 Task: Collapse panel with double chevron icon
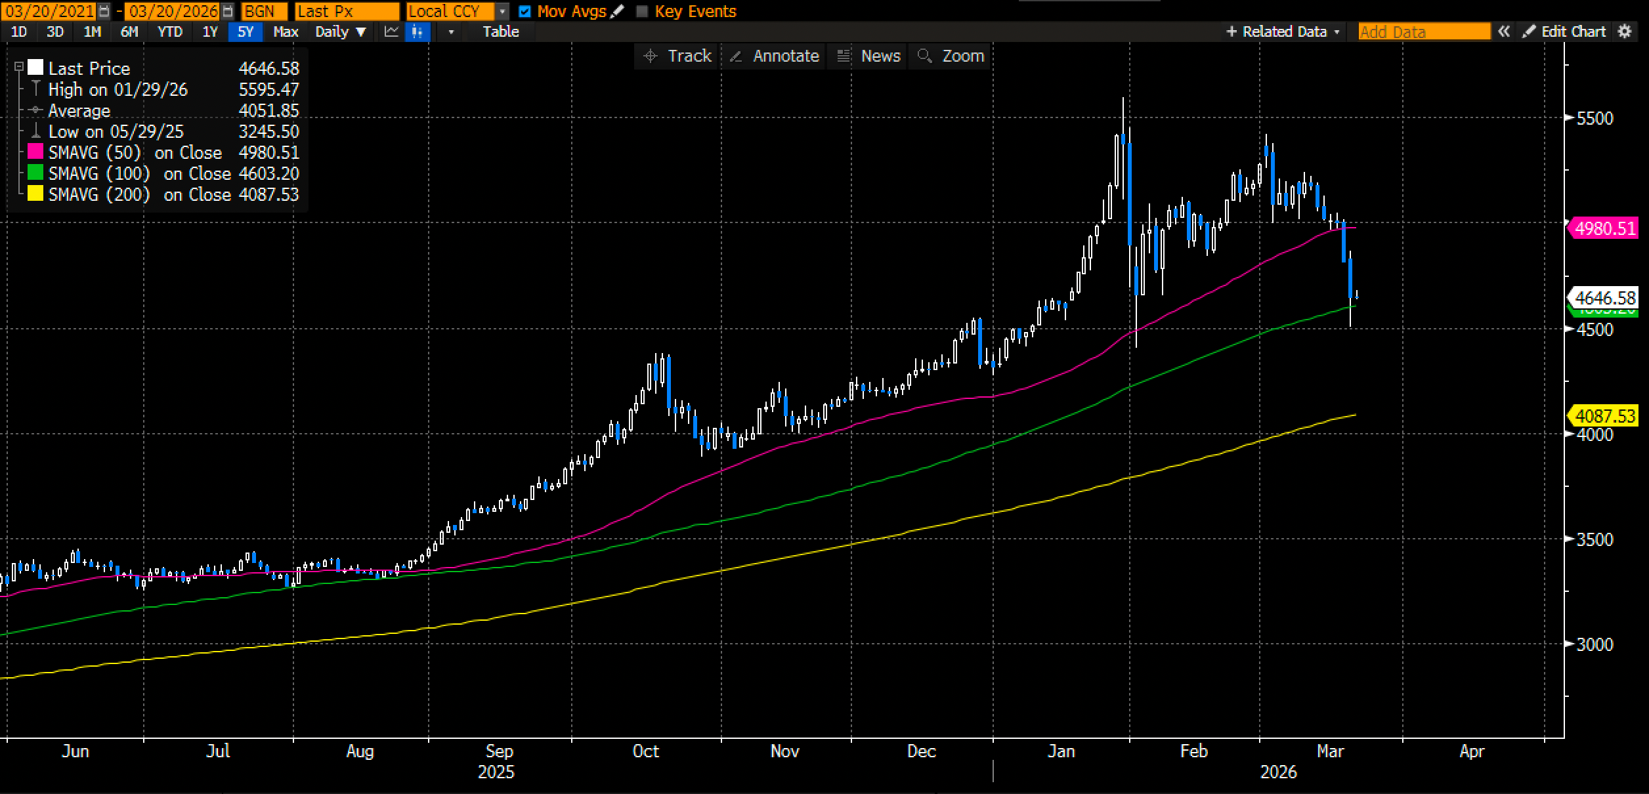1504,31
